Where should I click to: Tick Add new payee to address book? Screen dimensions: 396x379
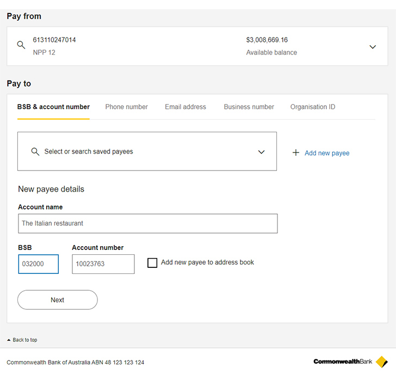[x=152, y=263]
